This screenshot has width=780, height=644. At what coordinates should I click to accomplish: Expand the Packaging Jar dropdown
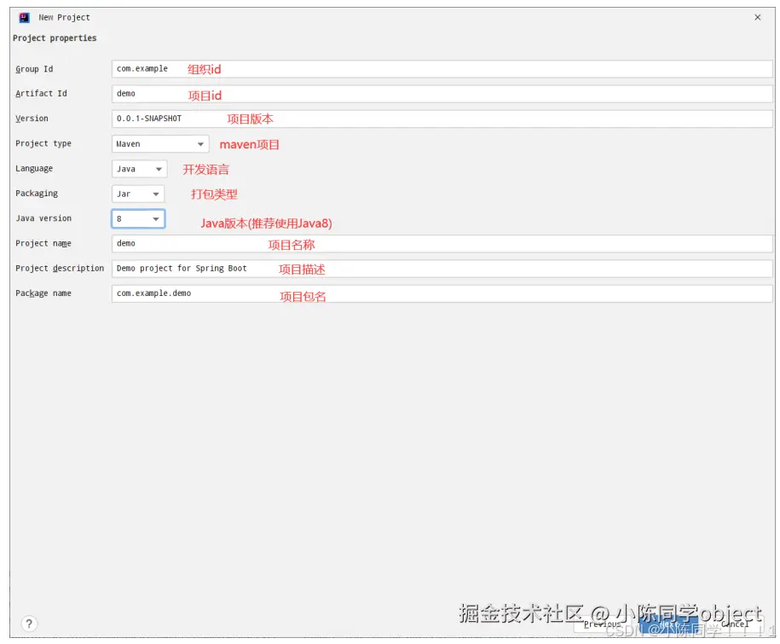tap(138, 194)
